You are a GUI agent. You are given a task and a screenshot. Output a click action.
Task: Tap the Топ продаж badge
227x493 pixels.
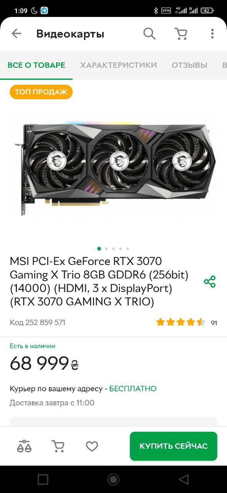point(41,92)
